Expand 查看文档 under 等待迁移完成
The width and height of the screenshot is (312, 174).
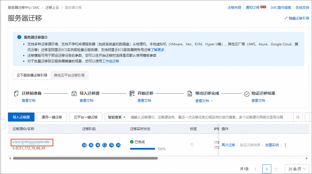pos(204,101)
